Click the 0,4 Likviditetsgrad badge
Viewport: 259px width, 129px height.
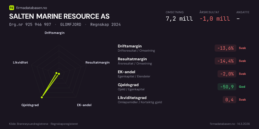pyautogui.click(x=229, y=100)
